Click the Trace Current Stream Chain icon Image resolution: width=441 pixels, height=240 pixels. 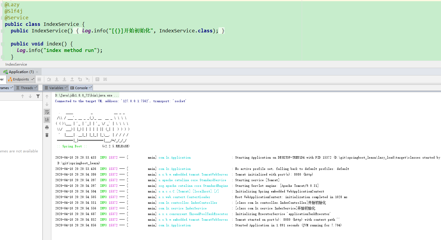pos(105,79)
